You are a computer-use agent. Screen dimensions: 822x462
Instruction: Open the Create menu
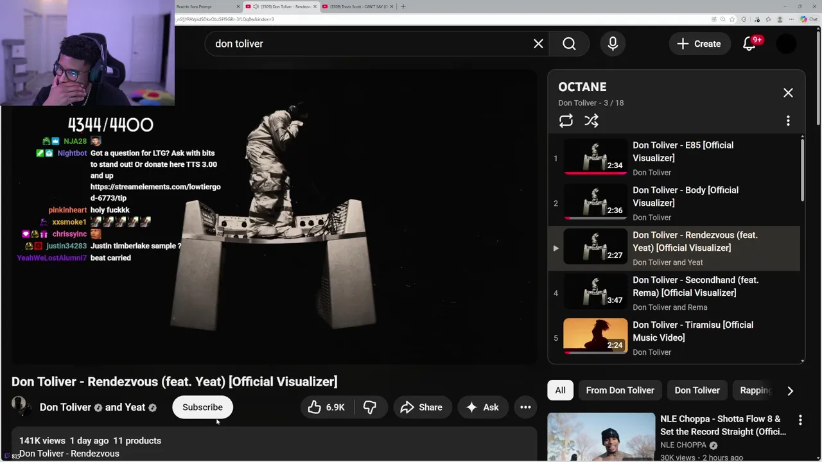coord(699,44)
